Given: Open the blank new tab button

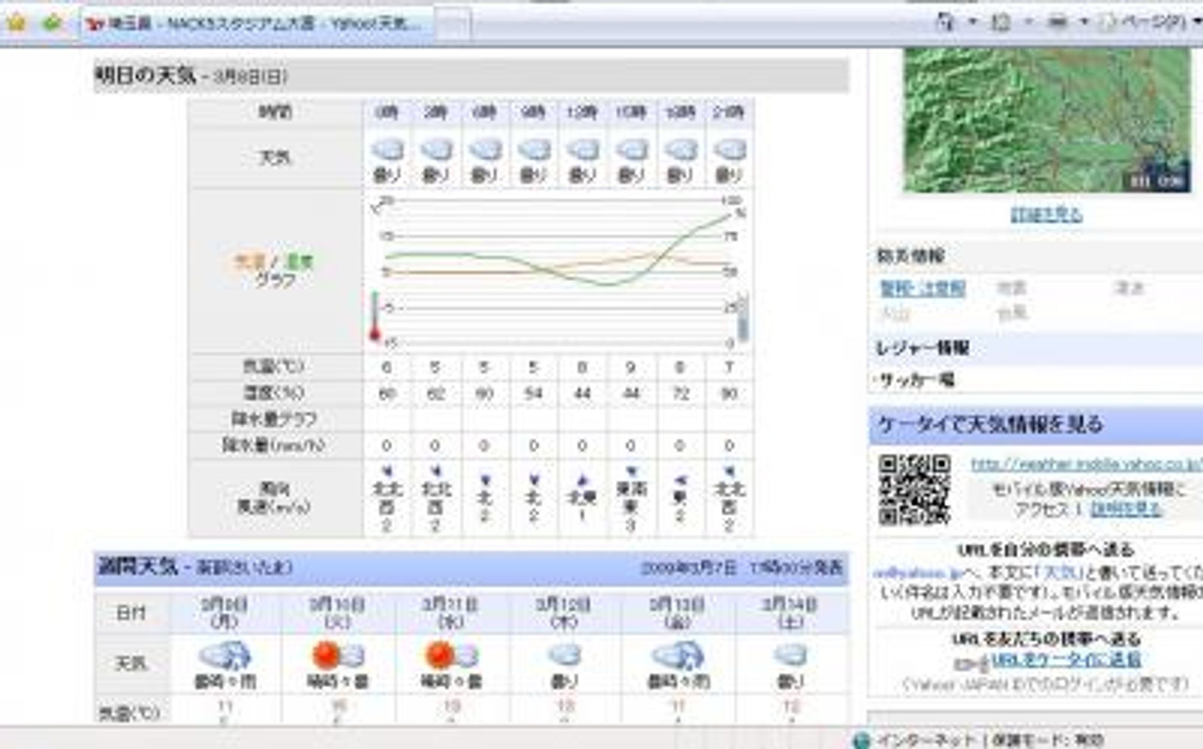Looking at the screenshot, I should click(x=453, y=25).
